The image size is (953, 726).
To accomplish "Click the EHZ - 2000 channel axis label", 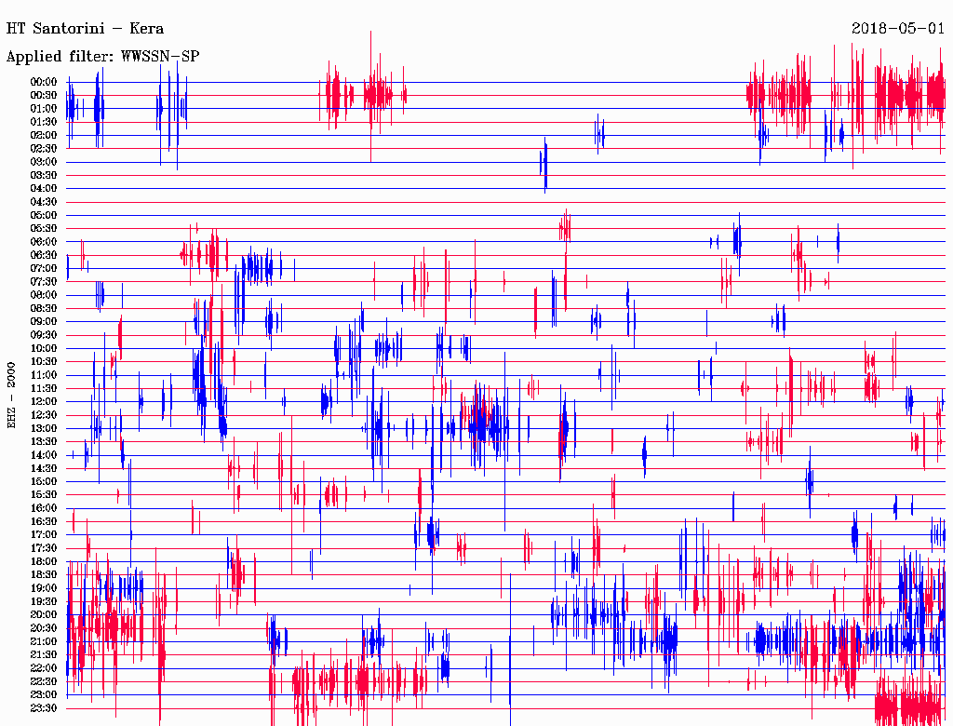I will click(x=12, y=394).
